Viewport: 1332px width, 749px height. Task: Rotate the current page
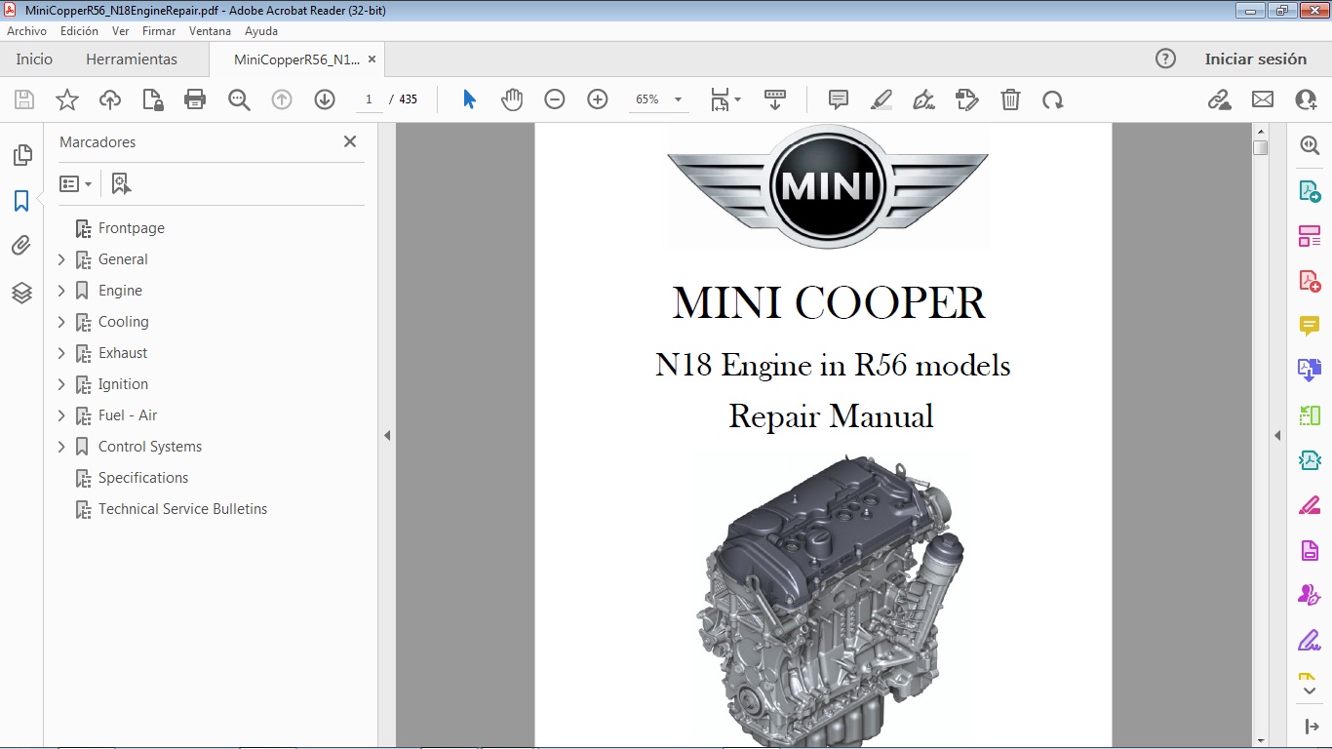(1053, 99)
